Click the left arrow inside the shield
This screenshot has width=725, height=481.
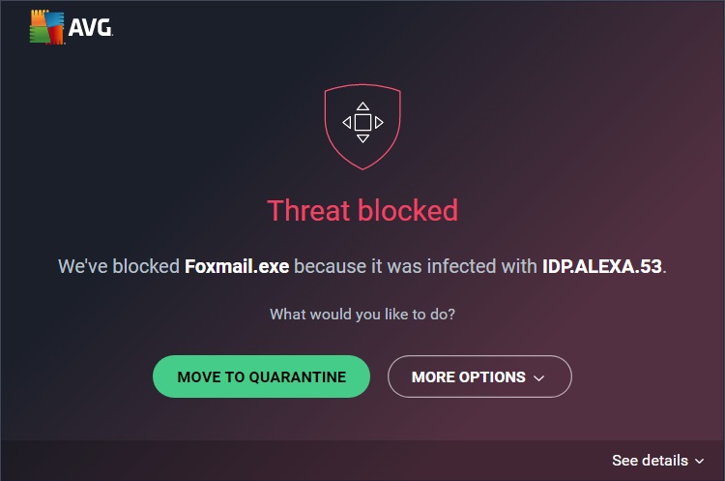(347, 123)
